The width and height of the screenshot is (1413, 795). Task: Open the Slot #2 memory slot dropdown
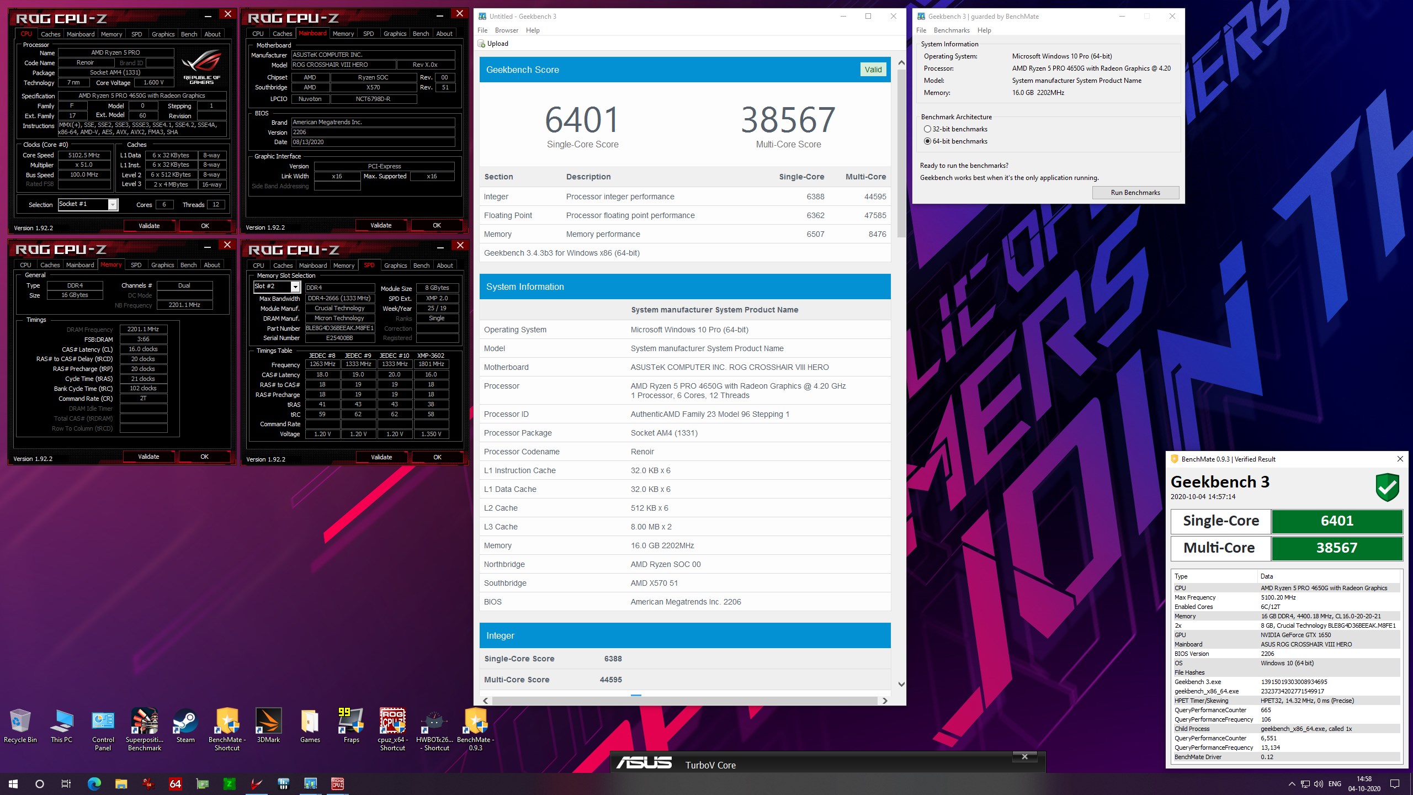pos(295,287)
